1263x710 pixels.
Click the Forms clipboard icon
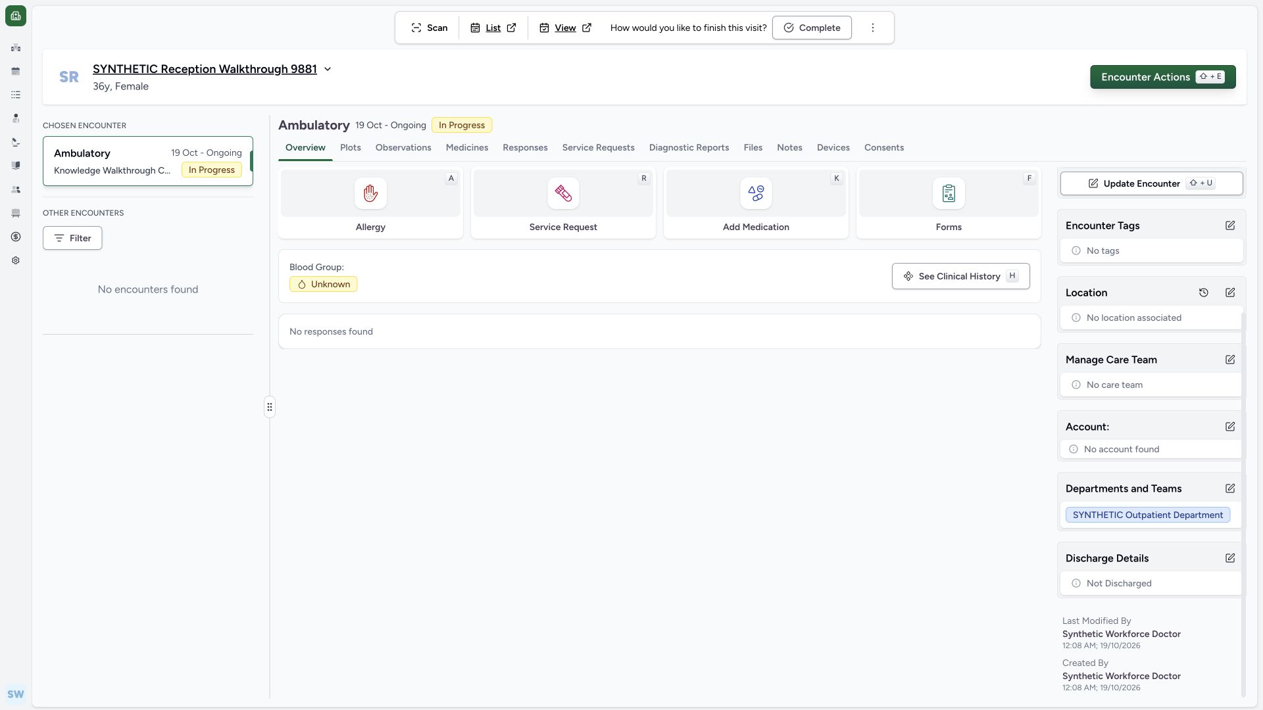point(949,193)
